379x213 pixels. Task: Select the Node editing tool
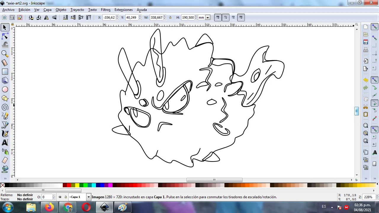tap(5, 36)
